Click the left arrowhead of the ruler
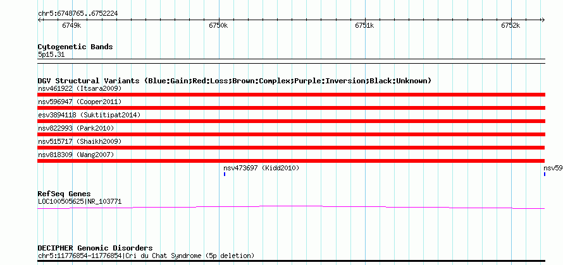 pos(39,20)
